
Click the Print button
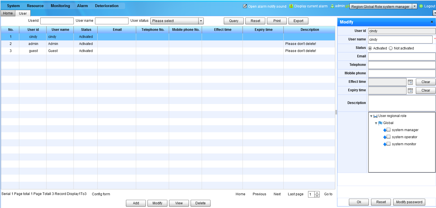(x=277, y=21)
